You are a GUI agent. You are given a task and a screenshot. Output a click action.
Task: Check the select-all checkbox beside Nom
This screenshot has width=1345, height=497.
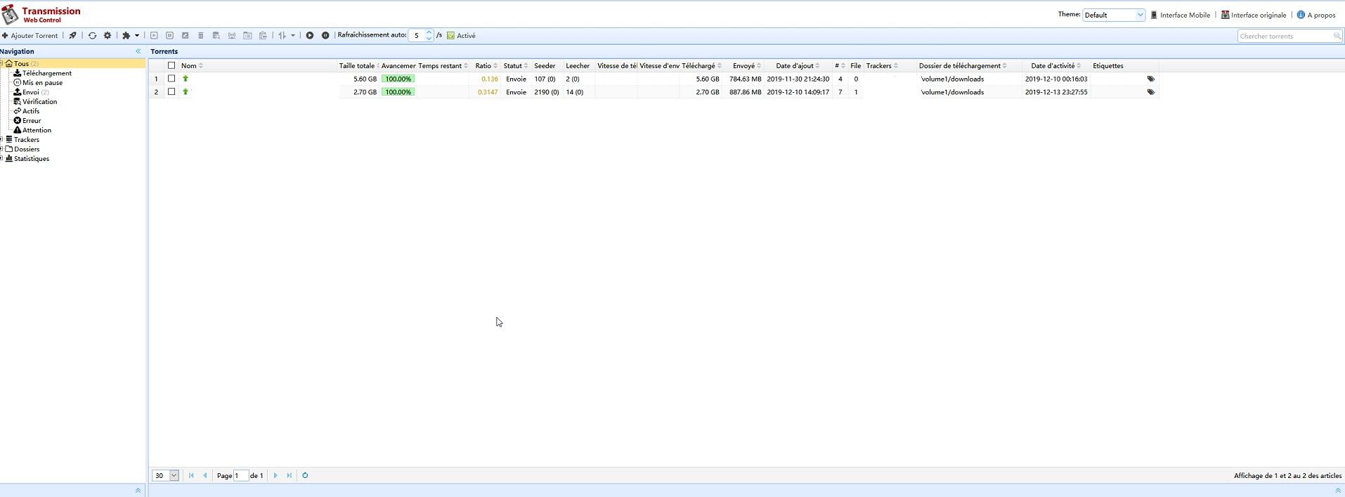coord(171,66)
